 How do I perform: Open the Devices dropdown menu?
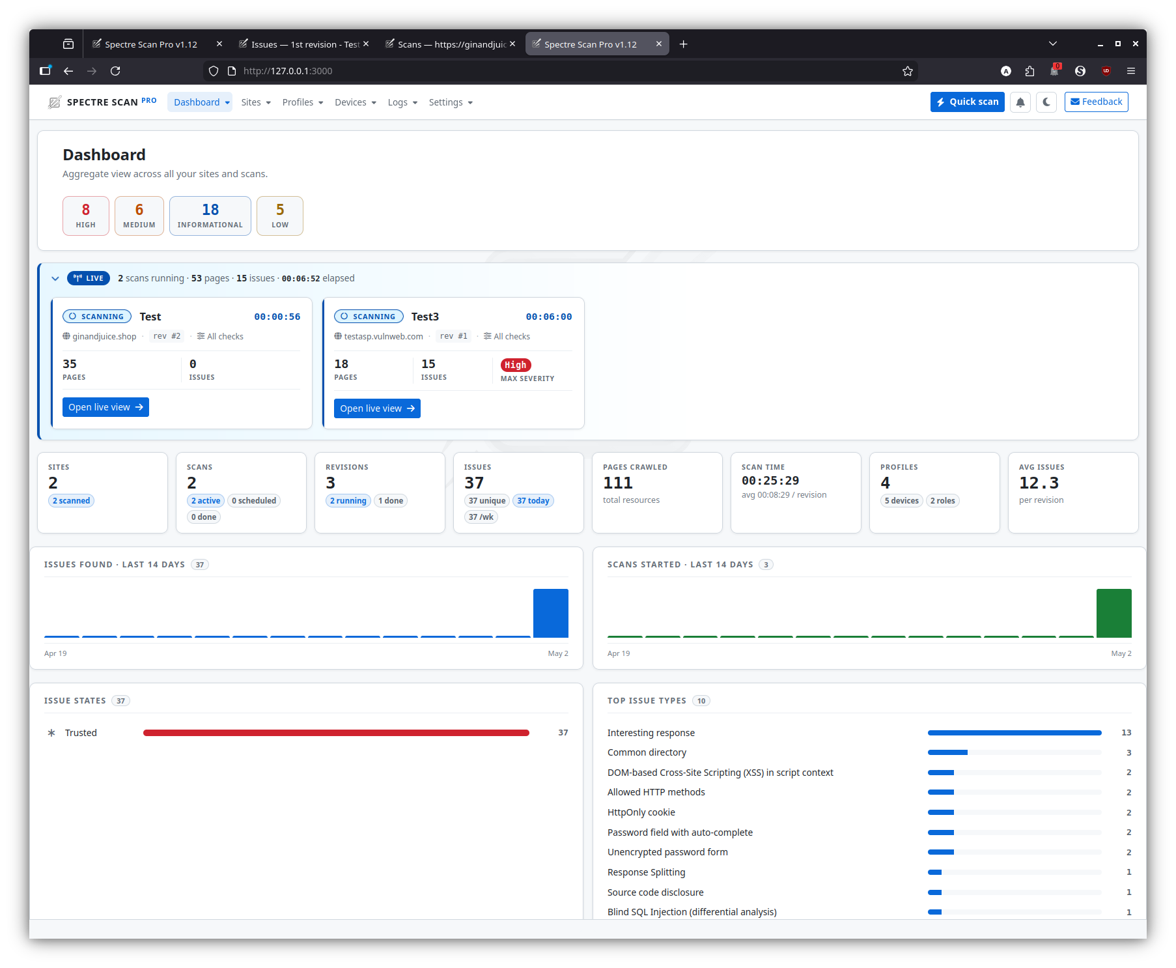[x=356, y=102]
